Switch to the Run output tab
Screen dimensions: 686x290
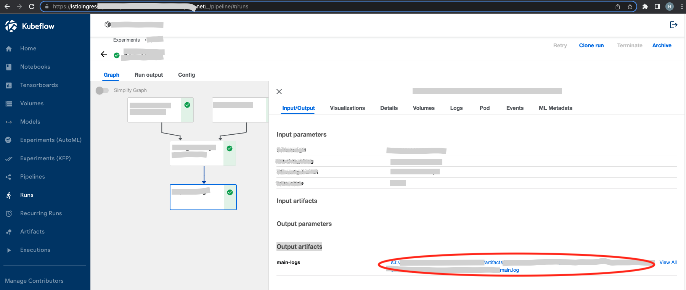(149, 75)
